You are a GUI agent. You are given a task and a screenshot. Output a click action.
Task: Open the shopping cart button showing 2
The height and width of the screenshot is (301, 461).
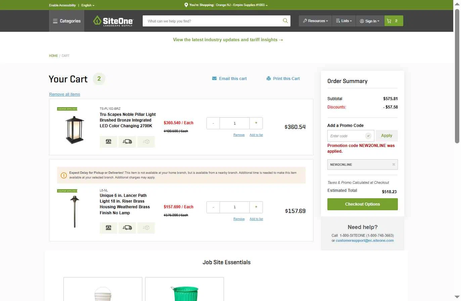[x=394, y=21]
